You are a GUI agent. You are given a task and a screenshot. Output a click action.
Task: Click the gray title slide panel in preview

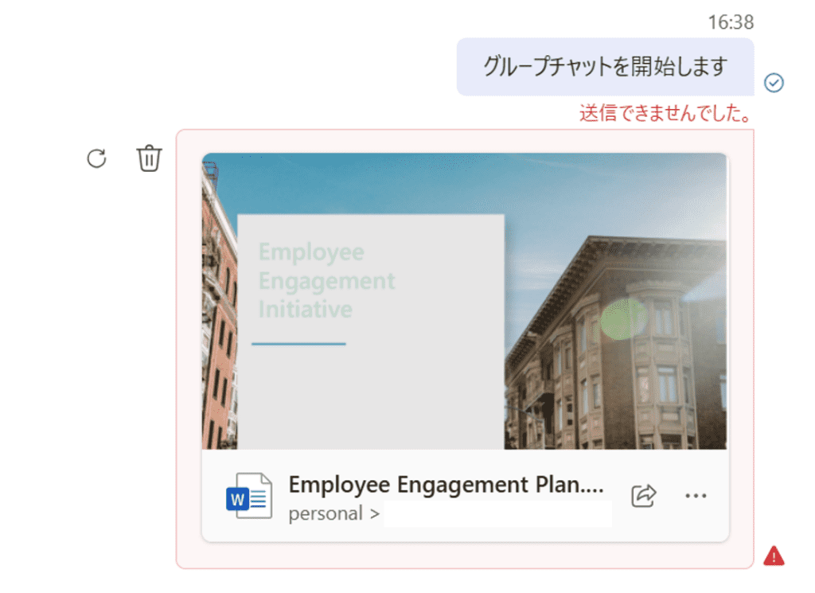pyautogui.click(x=370, y=390)
